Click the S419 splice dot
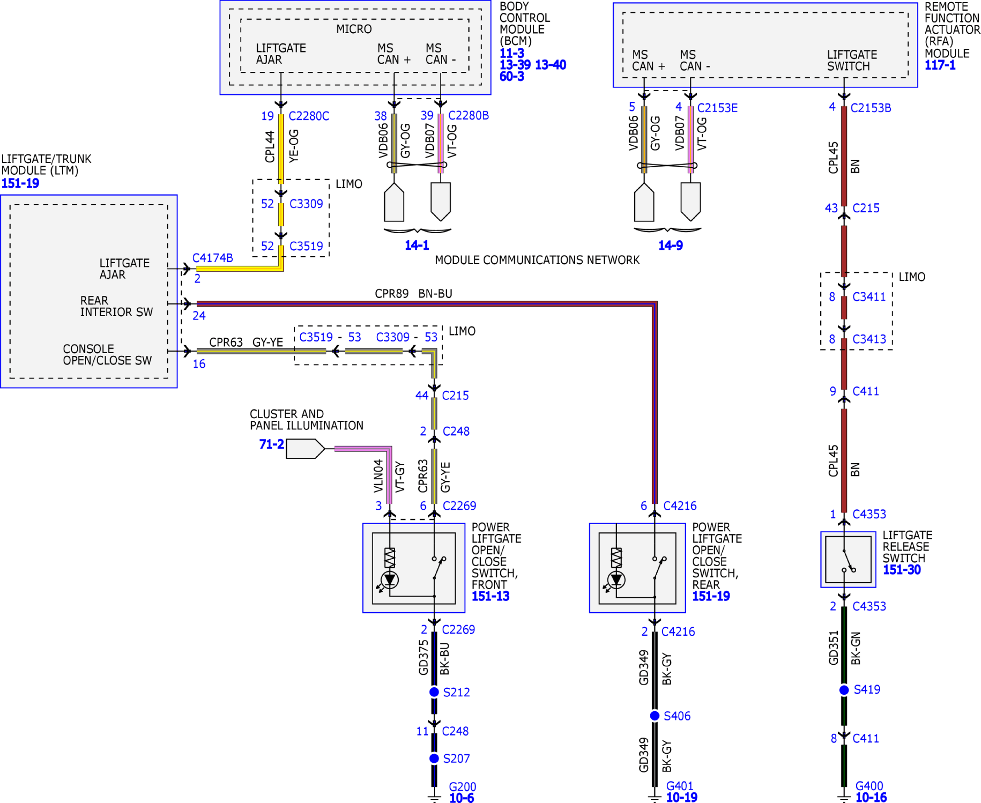The height and width of the screenshot is (803, 981). click(x=844, y=690)
